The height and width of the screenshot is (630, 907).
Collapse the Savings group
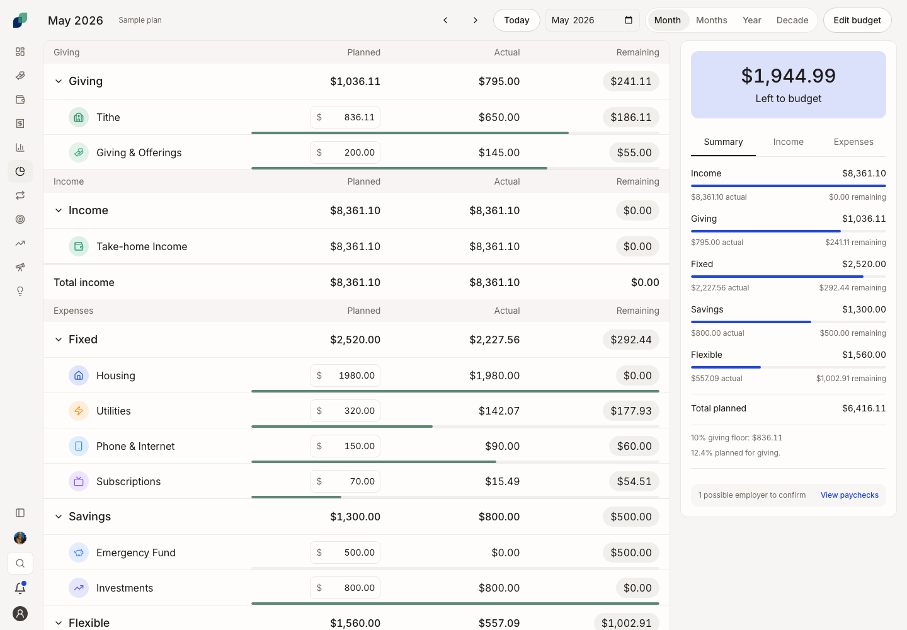(59, 517)
